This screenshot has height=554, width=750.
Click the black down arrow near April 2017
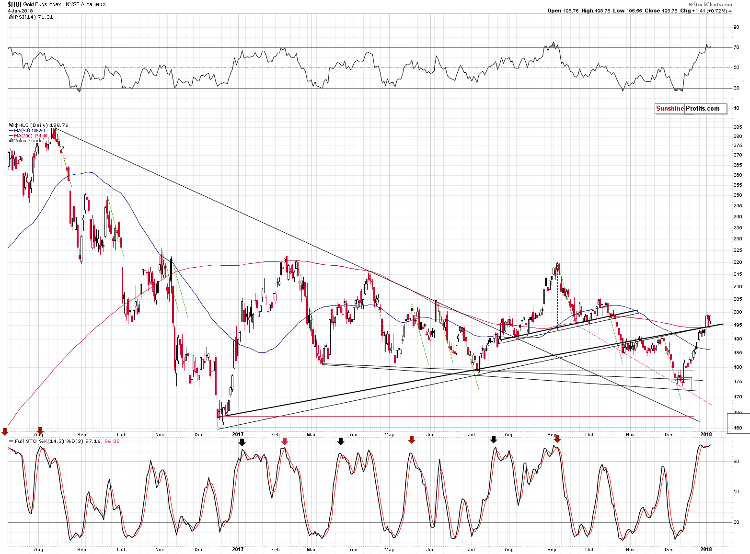click(x=341, y=441)
